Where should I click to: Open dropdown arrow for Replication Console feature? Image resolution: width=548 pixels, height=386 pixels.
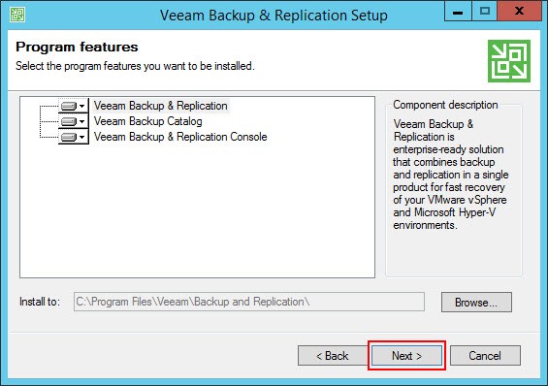[81, 137]
